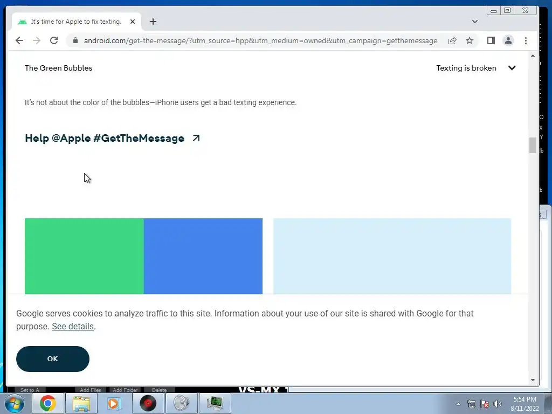Click 'The Green Bubbles' heading link

(58, 68)
